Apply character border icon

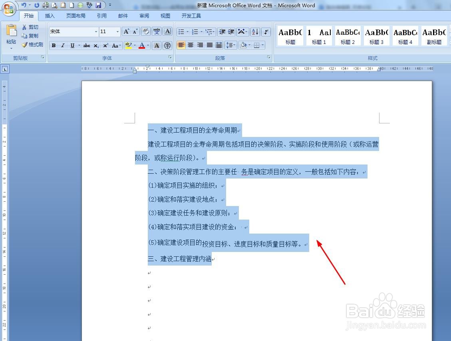coord(167,31)
